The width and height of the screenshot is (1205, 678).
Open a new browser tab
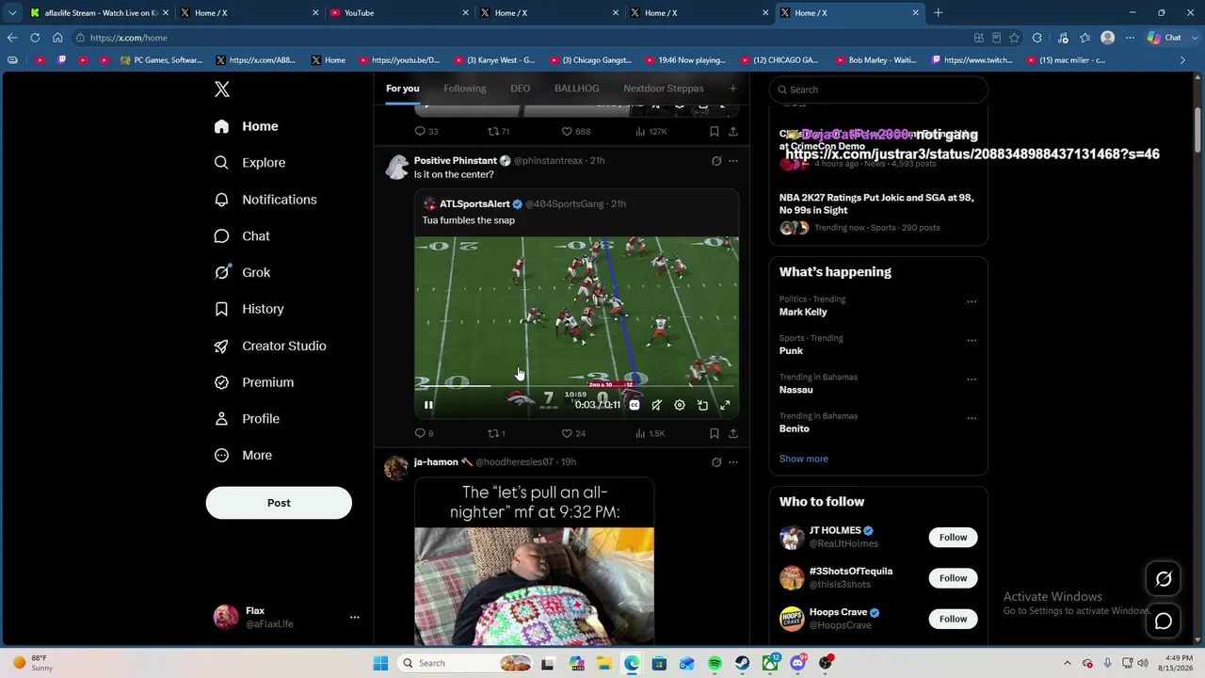click(938, 13)
